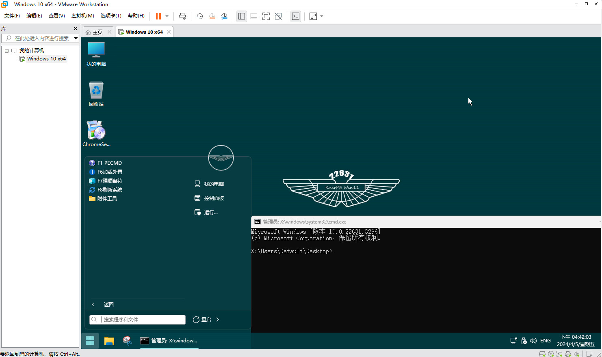Click the sound card status icon

click(576, 354)
